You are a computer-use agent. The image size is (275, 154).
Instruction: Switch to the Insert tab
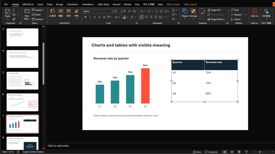pos(40,4)
